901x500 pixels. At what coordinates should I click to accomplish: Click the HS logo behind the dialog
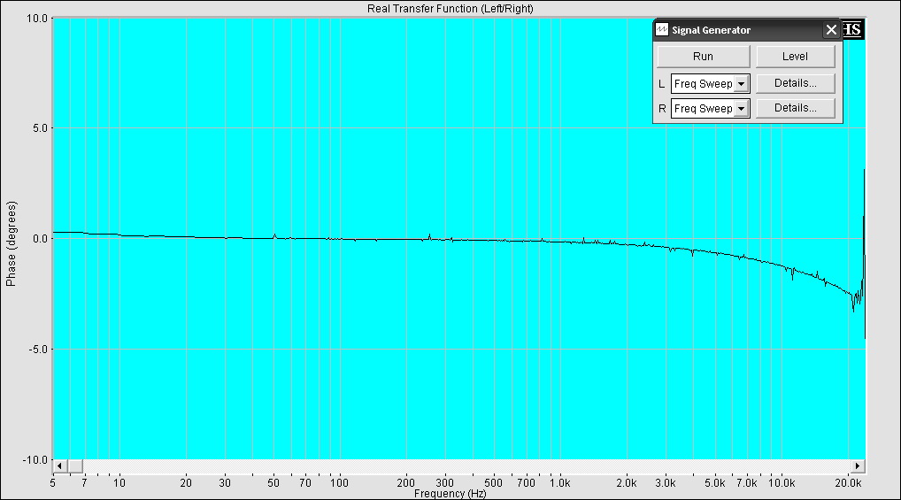(x=854, y=29)
